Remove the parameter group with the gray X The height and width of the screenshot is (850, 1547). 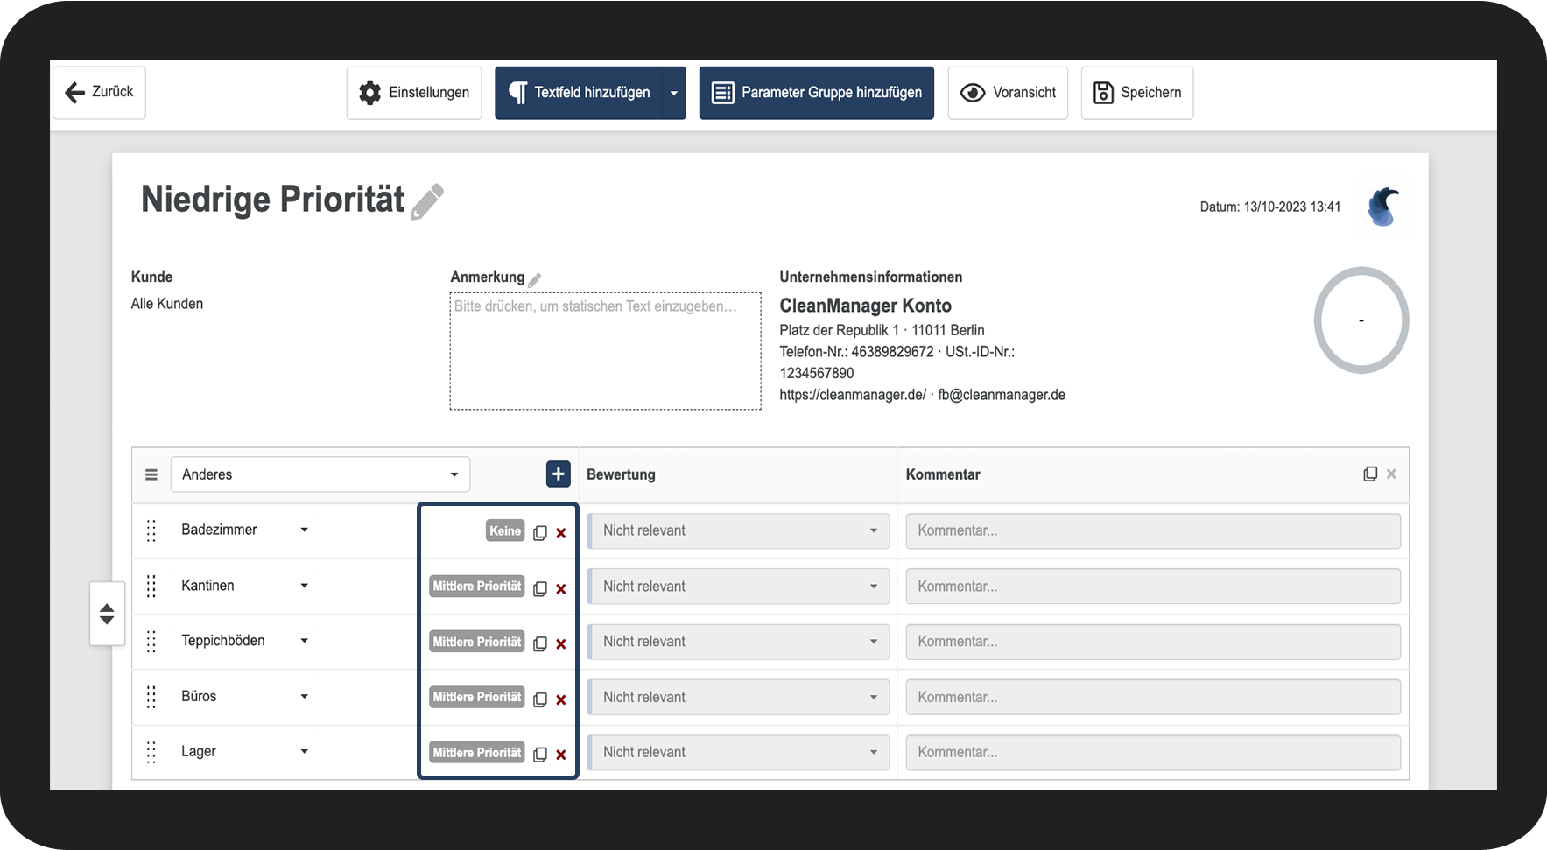1391,474
